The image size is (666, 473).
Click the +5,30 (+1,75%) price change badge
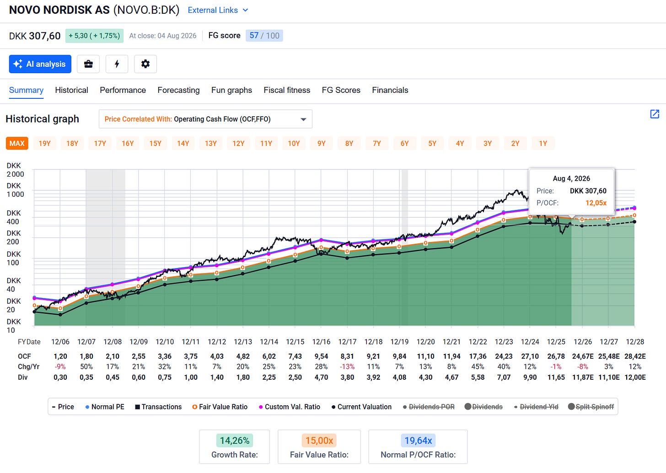94,36
